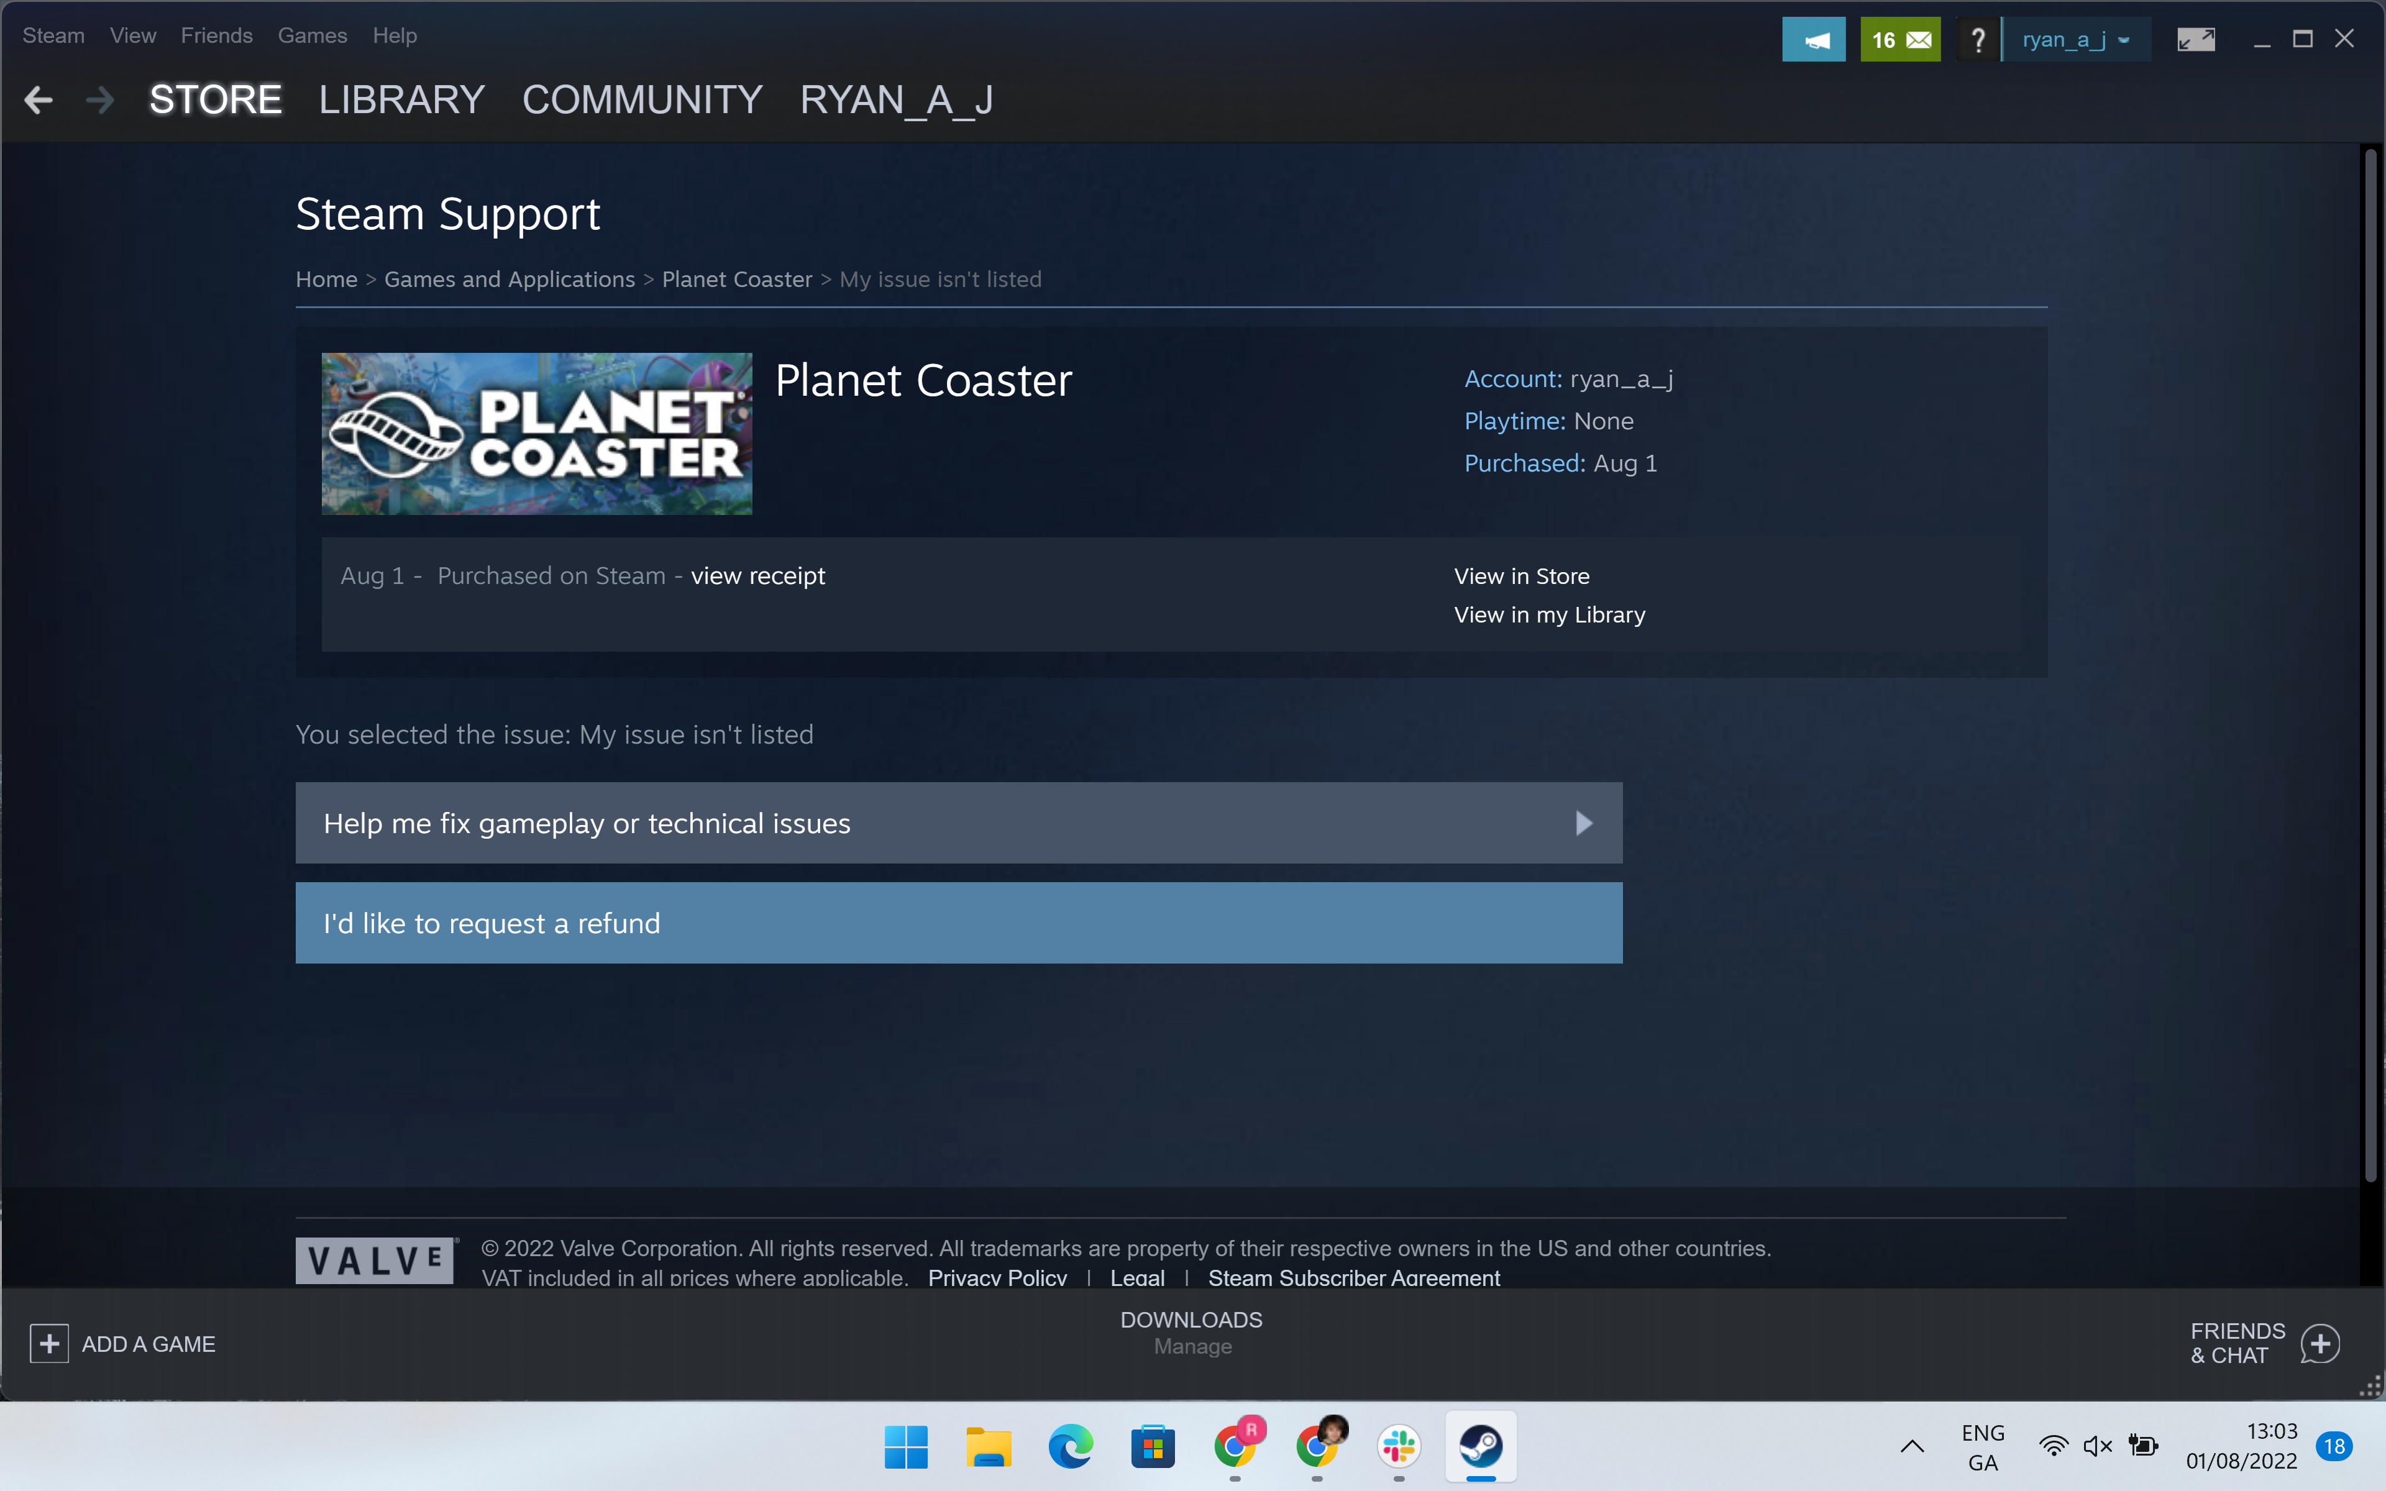This screenshot has height=1491, width=2386.
Task: Click the muted volume icon
Action: [2097, 1447]
